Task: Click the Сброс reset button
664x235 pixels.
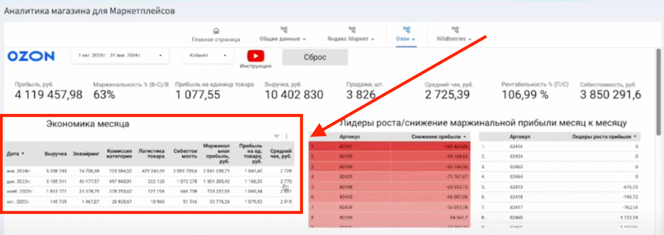Action: point(315,57)
